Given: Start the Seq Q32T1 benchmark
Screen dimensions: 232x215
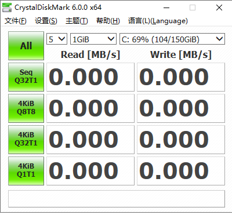Looking at the screenshot, I should pos(26,77).
